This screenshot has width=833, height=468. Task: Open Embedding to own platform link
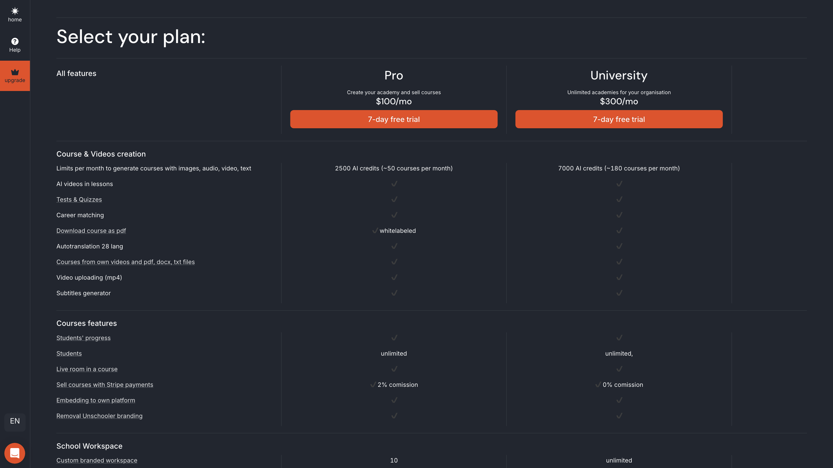click(96, 400)
